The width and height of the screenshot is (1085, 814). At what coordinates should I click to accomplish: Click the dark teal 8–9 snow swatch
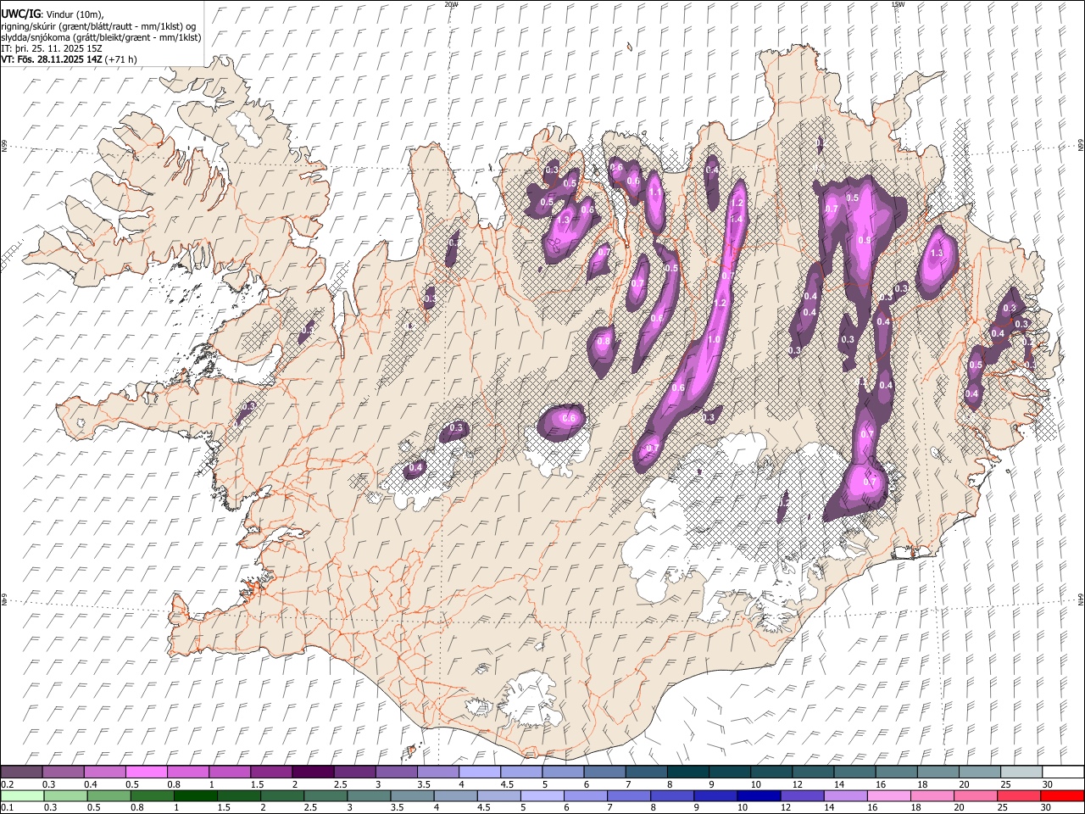tap(687, 772)
